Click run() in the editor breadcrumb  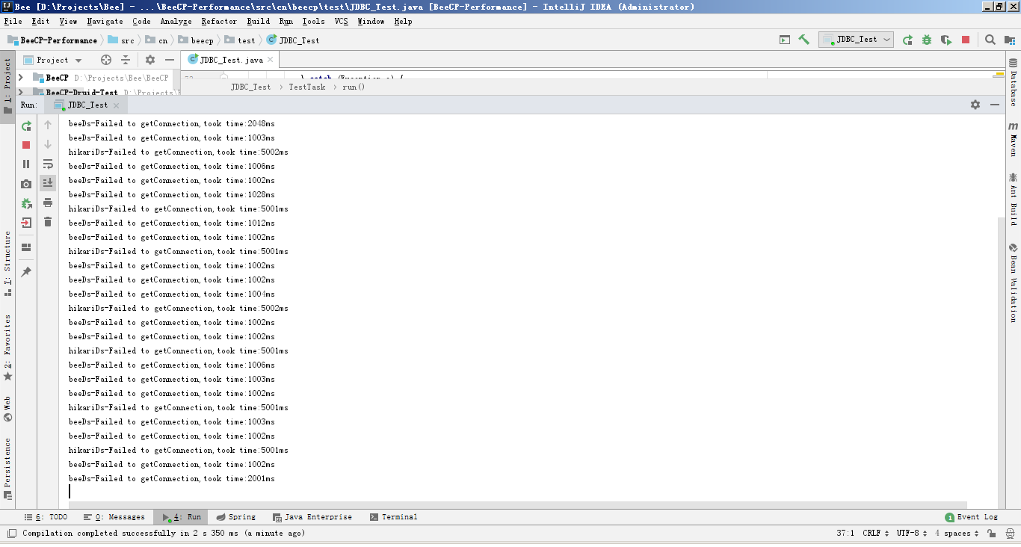coord(354,87)
